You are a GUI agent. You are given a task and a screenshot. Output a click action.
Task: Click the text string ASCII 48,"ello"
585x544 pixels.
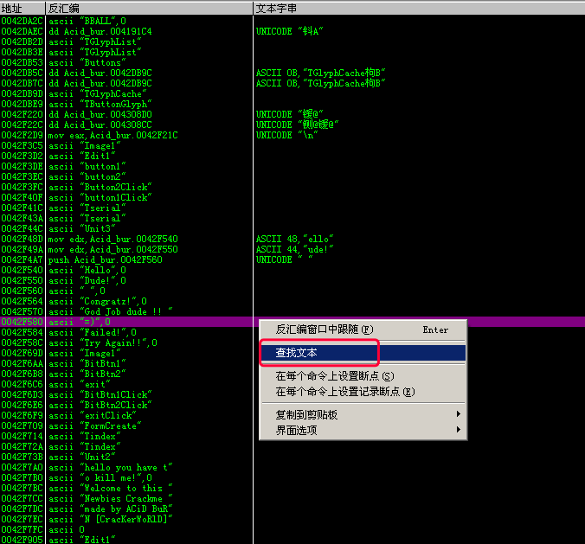point(294,239)
